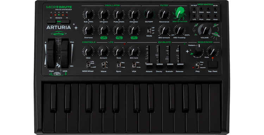Screen dimensions: 264x135
Task: Click the green 0 octave LED
Action: [x=59, y=15]
